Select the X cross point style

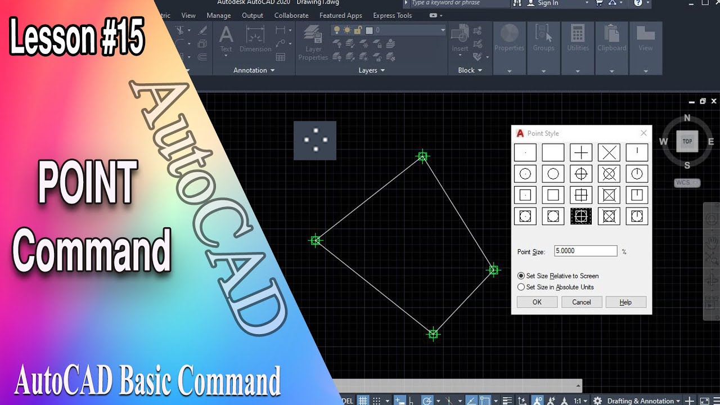[609, 152]
